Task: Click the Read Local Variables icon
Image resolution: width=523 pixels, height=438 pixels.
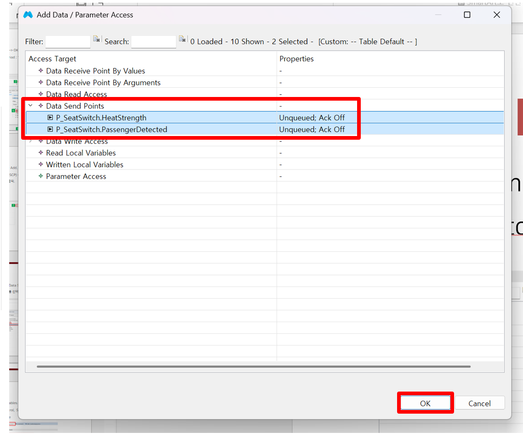Action: [41, 153]
